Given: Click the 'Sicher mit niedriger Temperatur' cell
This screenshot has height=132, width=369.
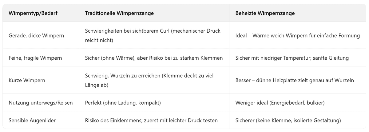Looking at the screenshot, I should tap(292, 58).
